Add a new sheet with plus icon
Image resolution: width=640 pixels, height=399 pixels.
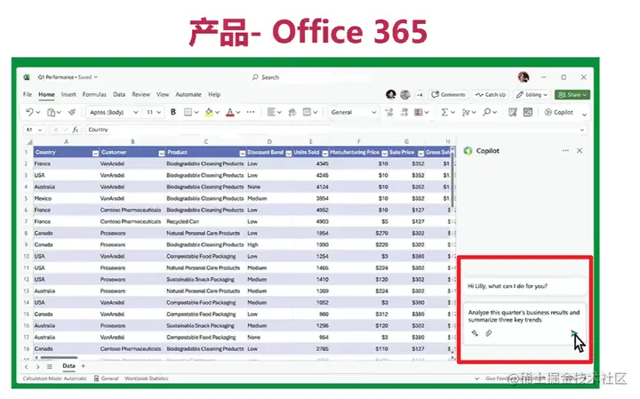click(84, 366)
